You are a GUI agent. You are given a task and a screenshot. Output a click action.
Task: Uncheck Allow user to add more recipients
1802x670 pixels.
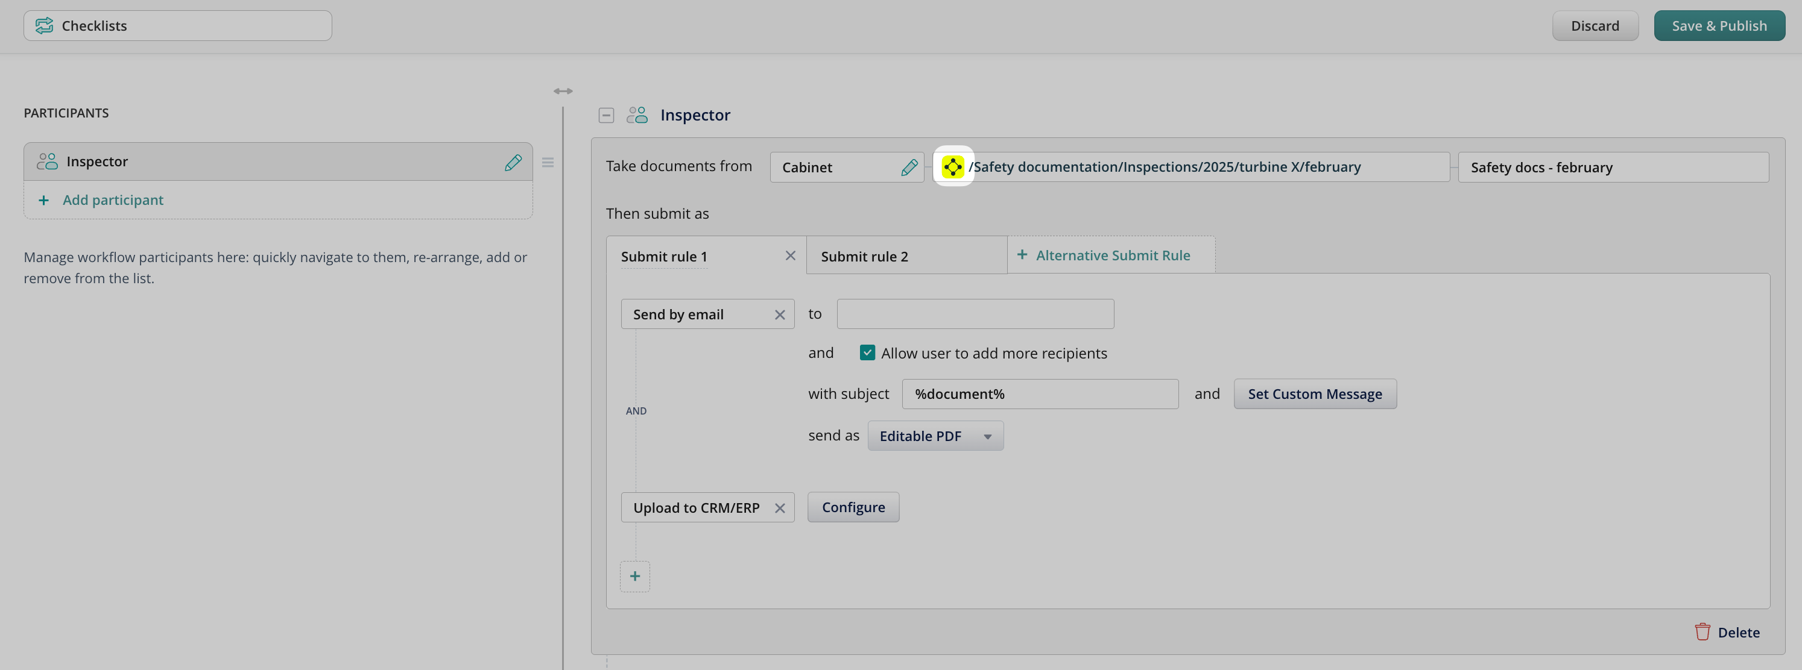(867, 353)
